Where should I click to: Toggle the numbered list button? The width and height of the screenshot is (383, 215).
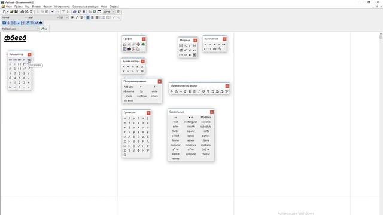coord(108,17)
